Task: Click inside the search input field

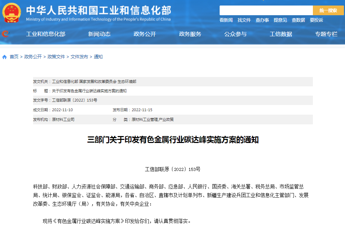Action: (x=266, y=10)
